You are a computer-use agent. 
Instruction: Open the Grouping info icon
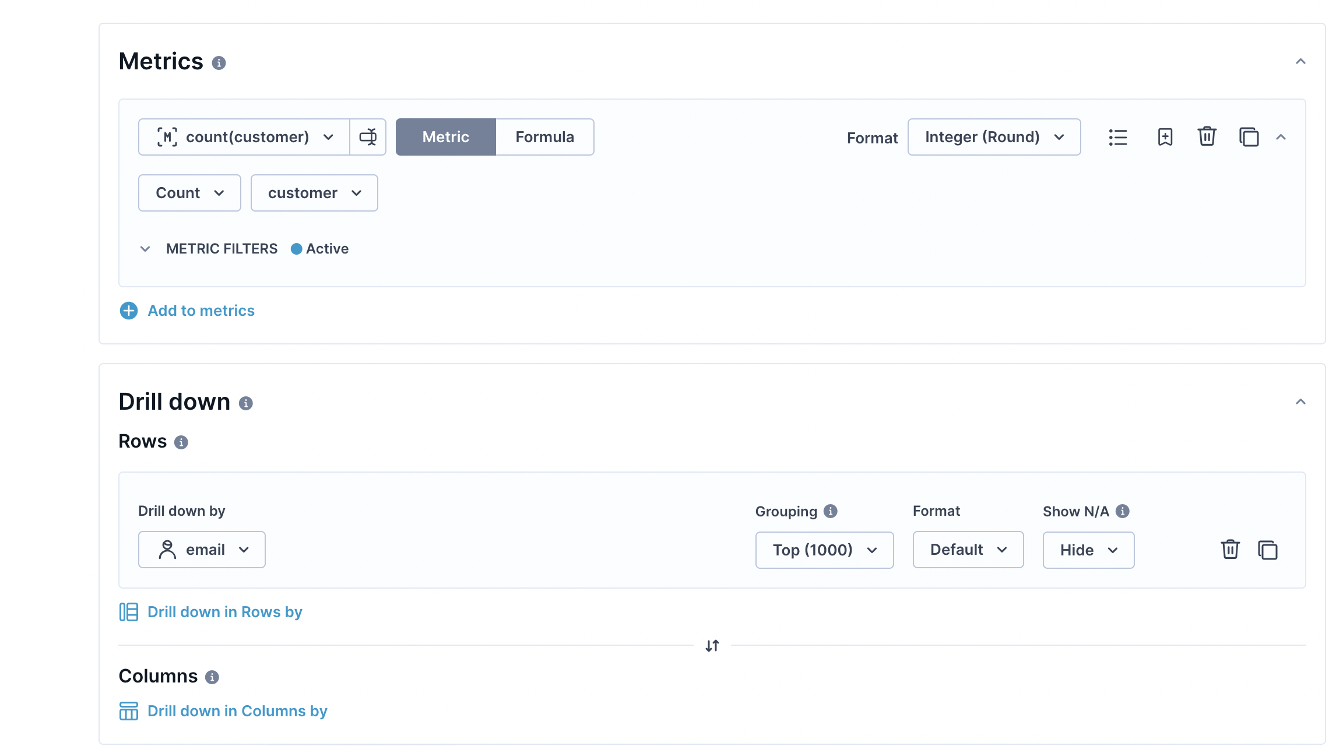click(831, 511)
